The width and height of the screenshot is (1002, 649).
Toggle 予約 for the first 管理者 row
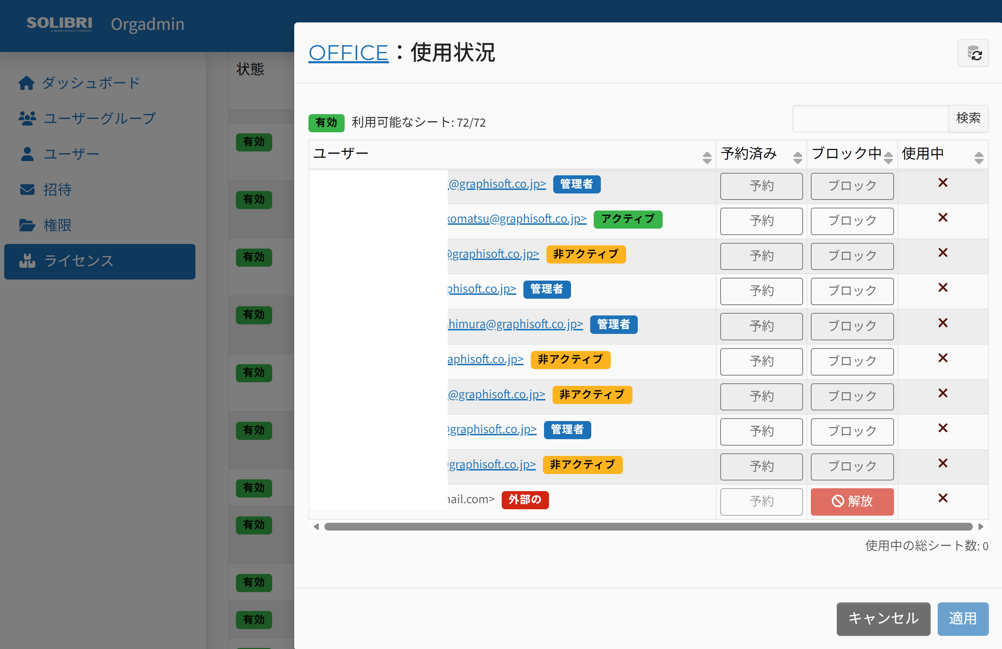click(761, 186)
